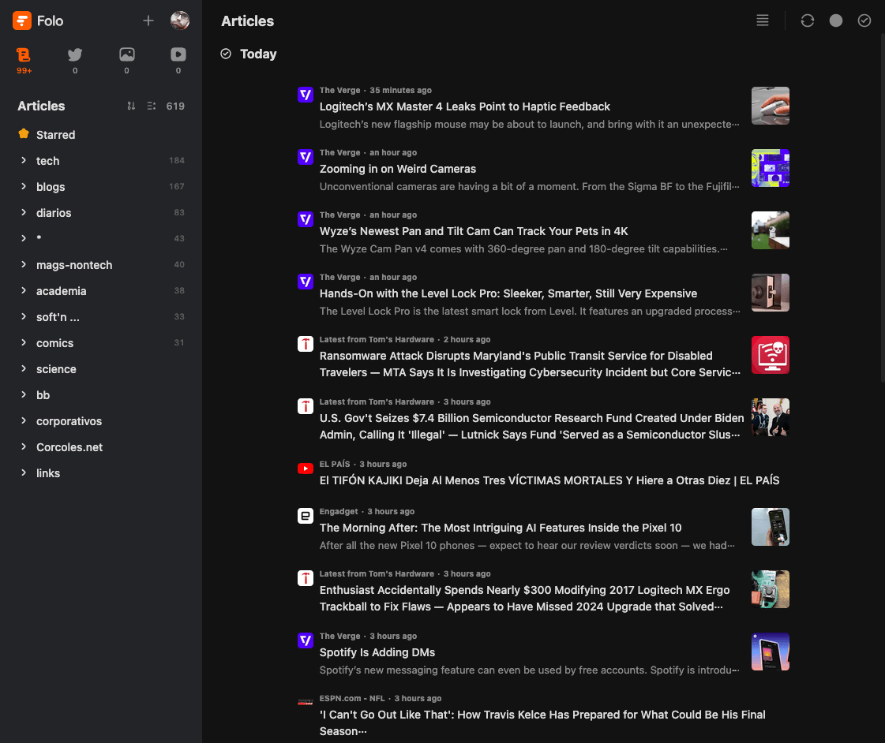Expand the comics folder chevron
The image size is (885, 743).
tap(24, 342)
